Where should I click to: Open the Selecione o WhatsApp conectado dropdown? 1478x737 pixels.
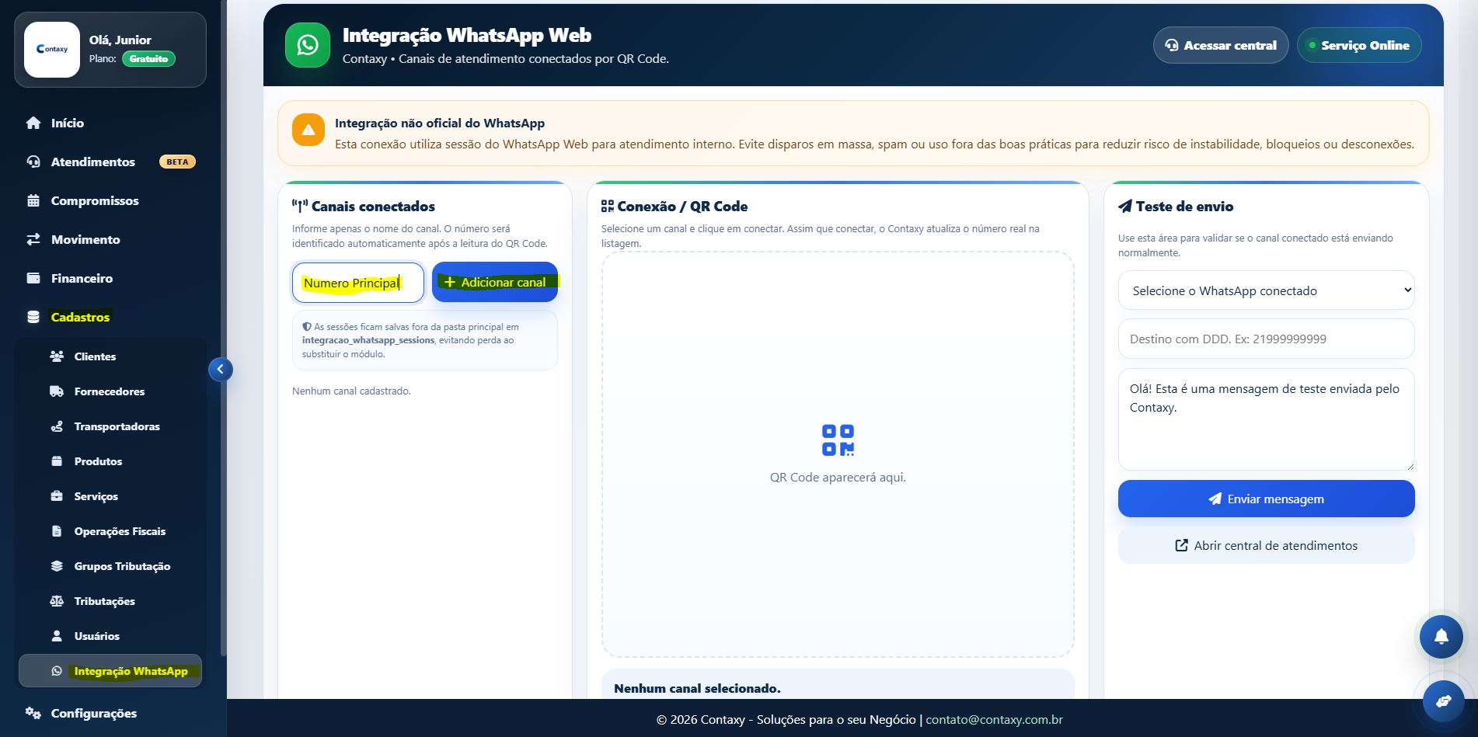pos(1266,290)
